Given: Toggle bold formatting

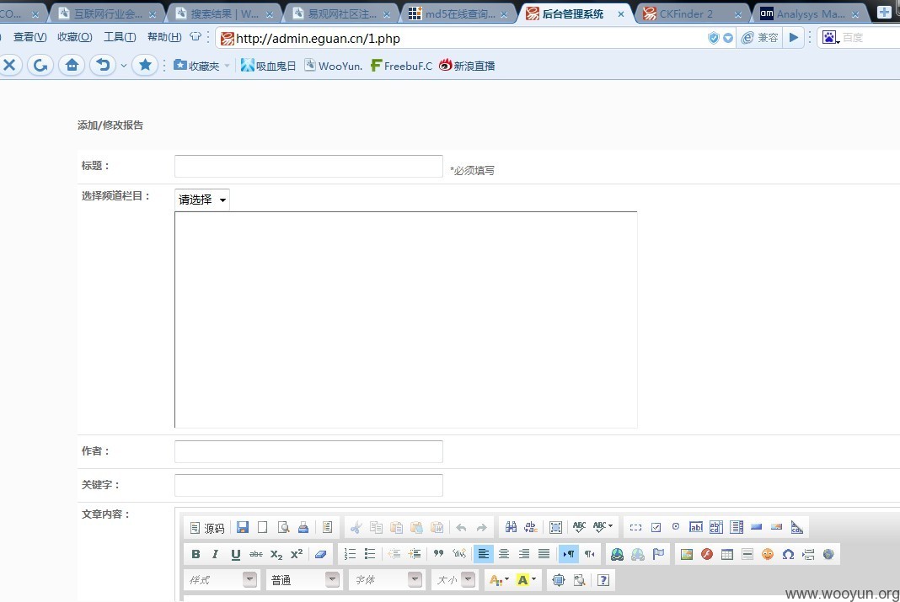Looking at the screenshot, I should click(x=196, y=554).
